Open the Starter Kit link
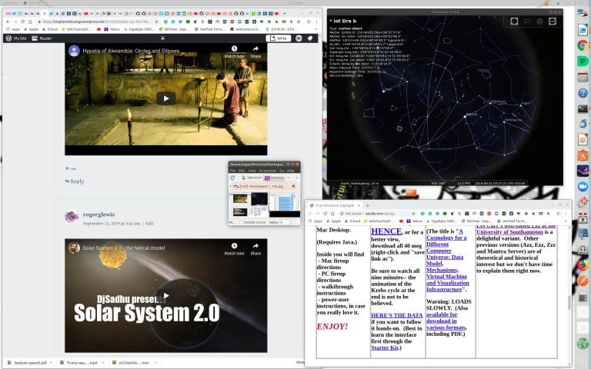Screen dimensions: 591x369 point(385,347)
